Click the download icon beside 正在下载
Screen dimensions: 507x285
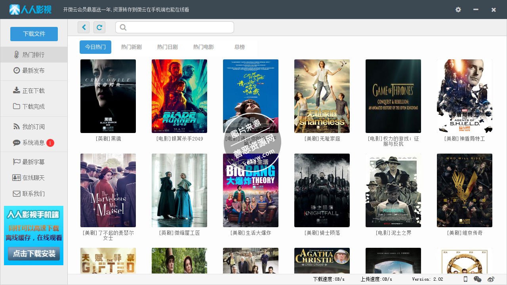tap(17, 91)
